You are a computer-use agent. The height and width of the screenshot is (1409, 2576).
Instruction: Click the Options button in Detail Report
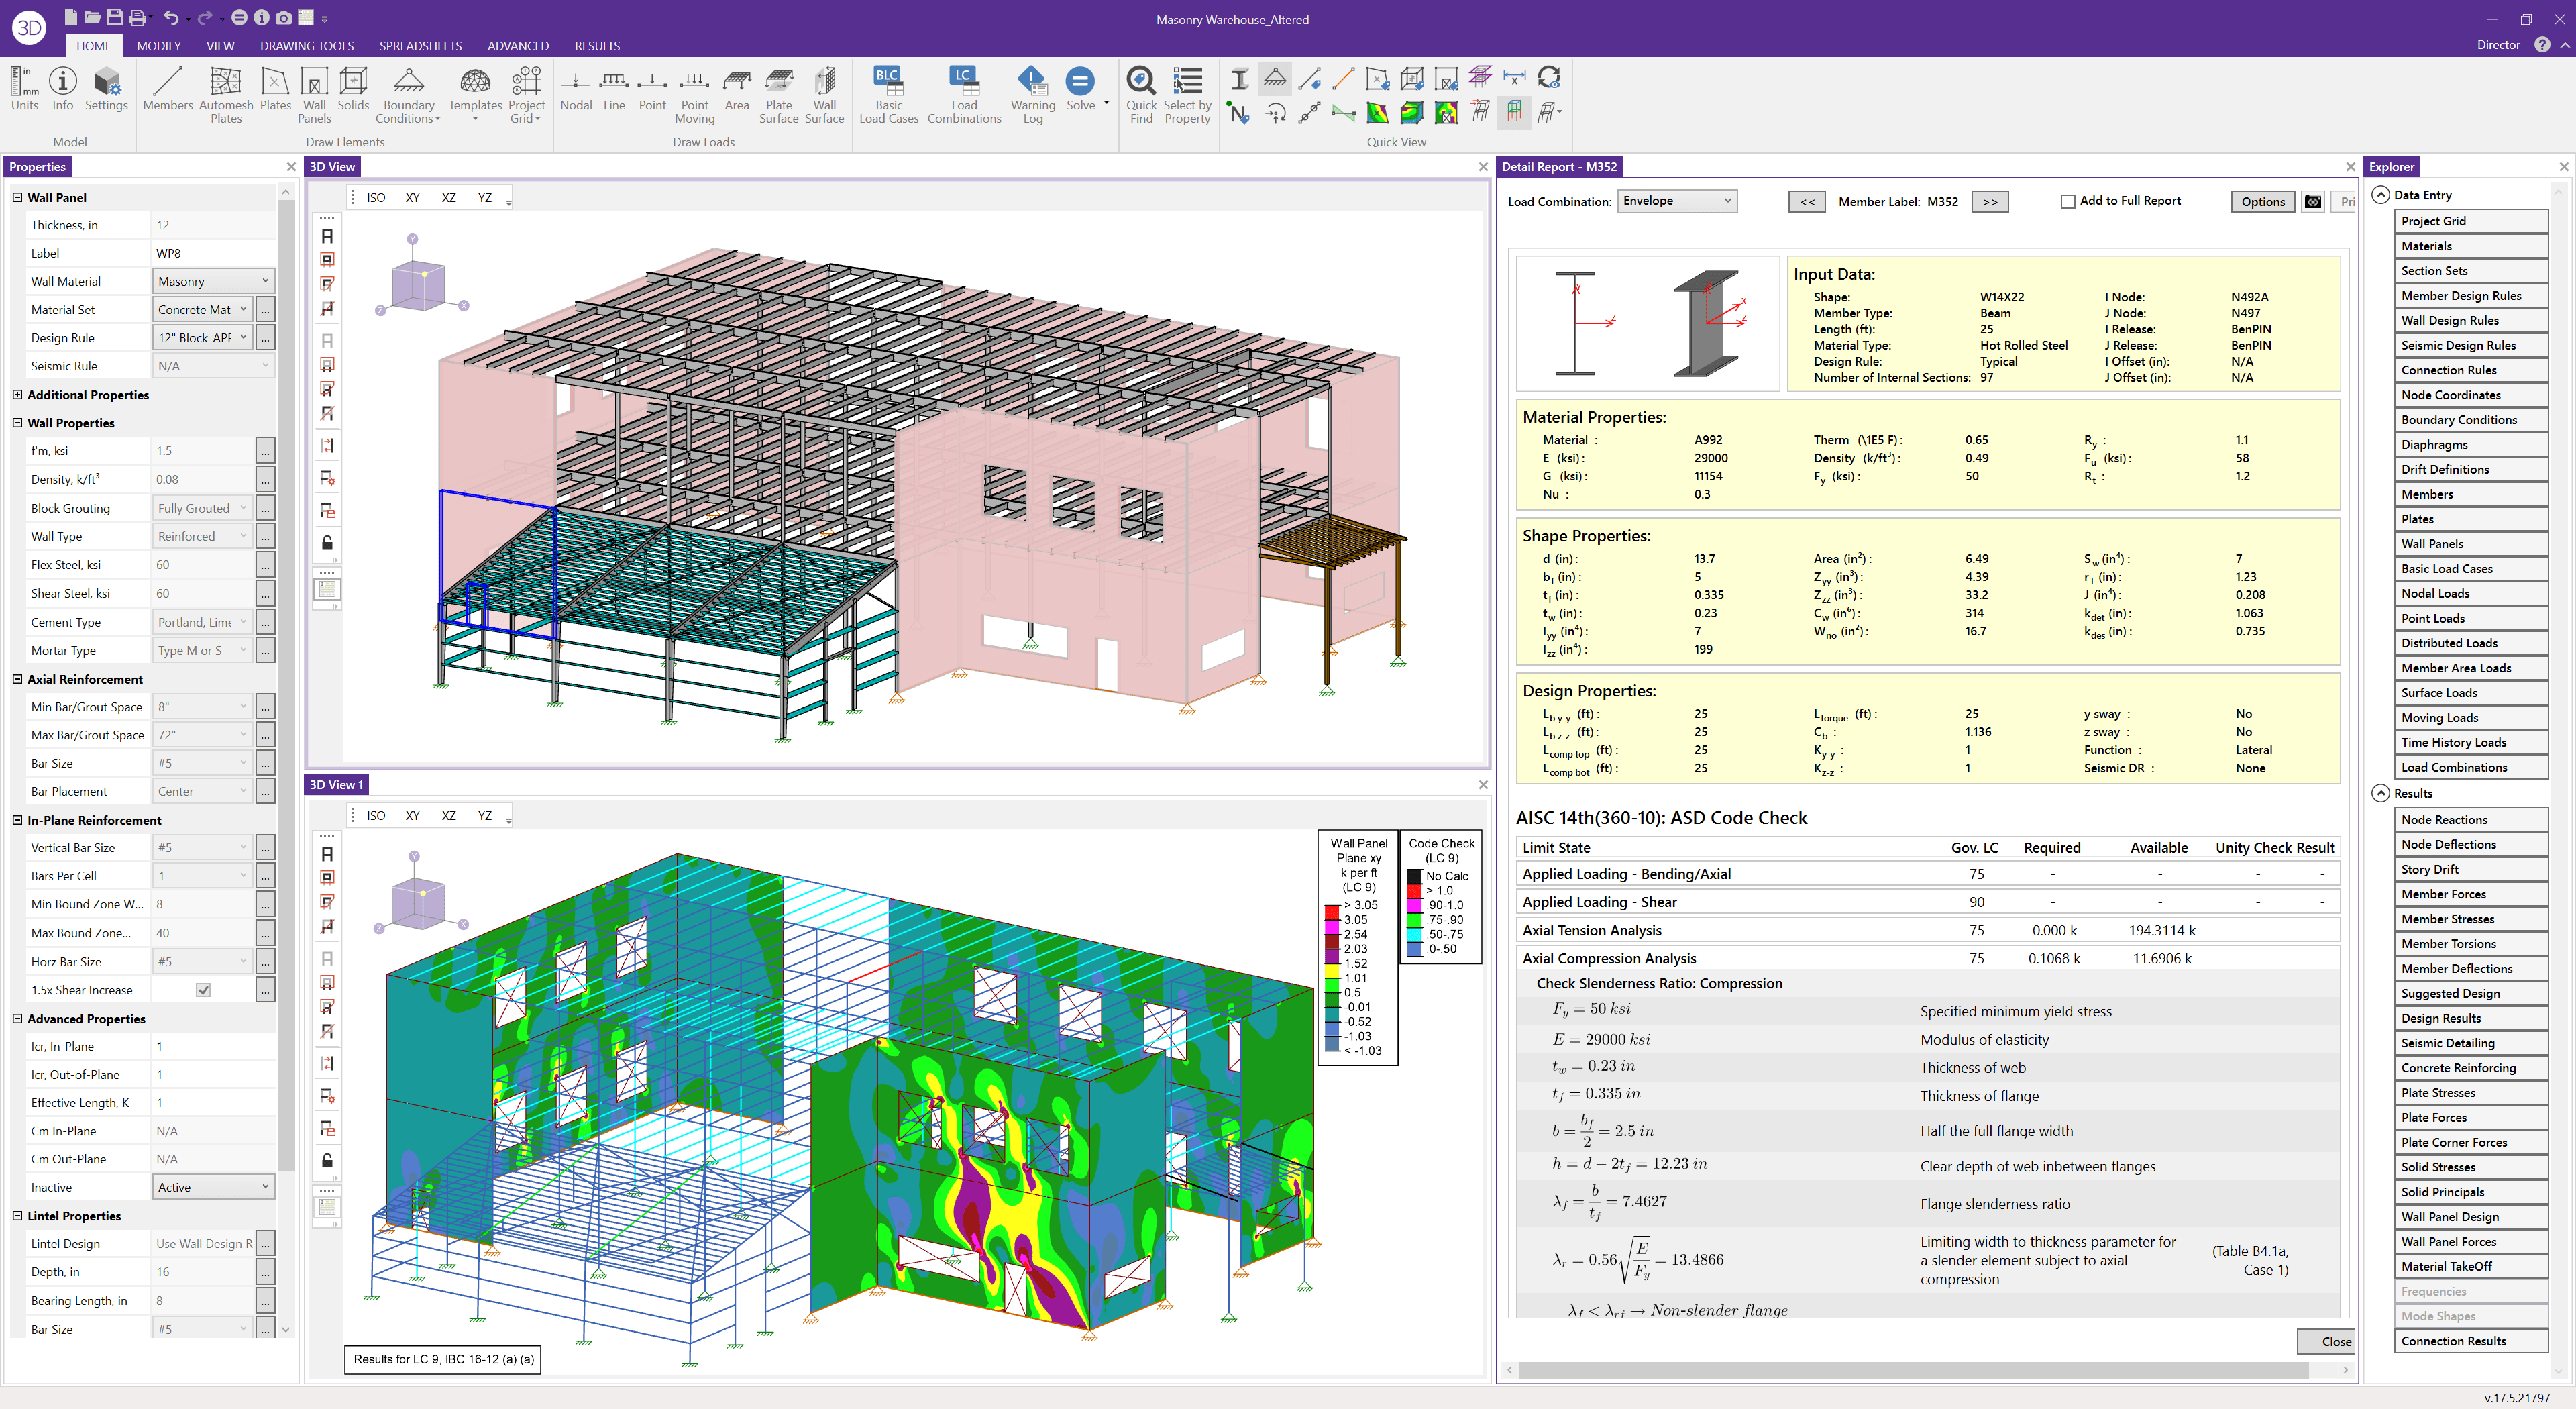coord(2262,201)
